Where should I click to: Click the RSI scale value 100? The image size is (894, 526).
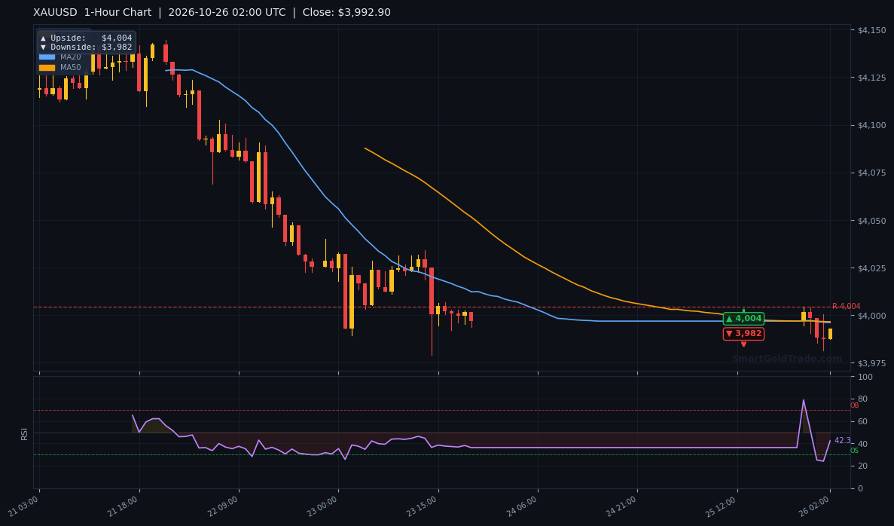tap(865, 377)
